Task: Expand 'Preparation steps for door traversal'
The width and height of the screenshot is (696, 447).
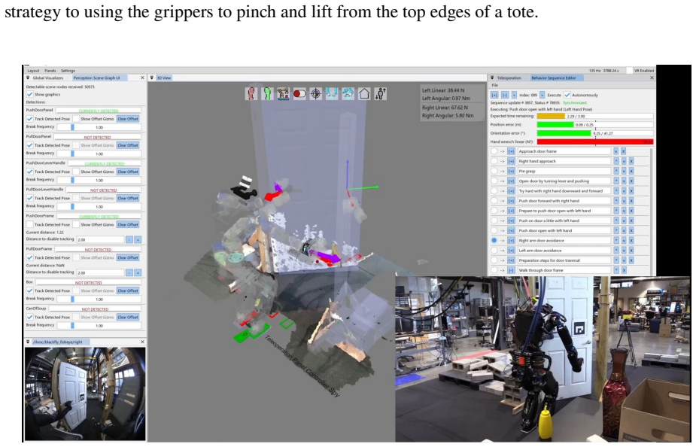Action: (x=512, y=260)
